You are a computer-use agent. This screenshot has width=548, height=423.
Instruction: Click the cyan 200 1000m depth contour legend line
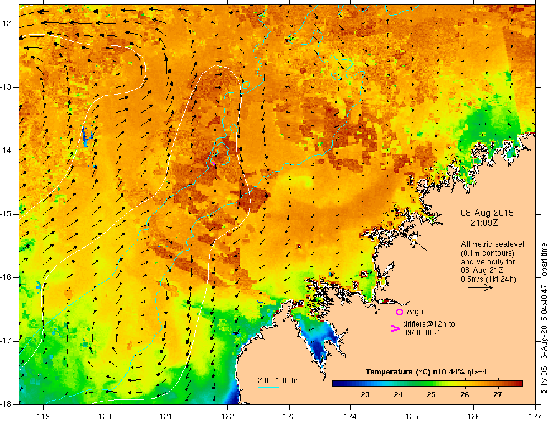coord(268,387)
